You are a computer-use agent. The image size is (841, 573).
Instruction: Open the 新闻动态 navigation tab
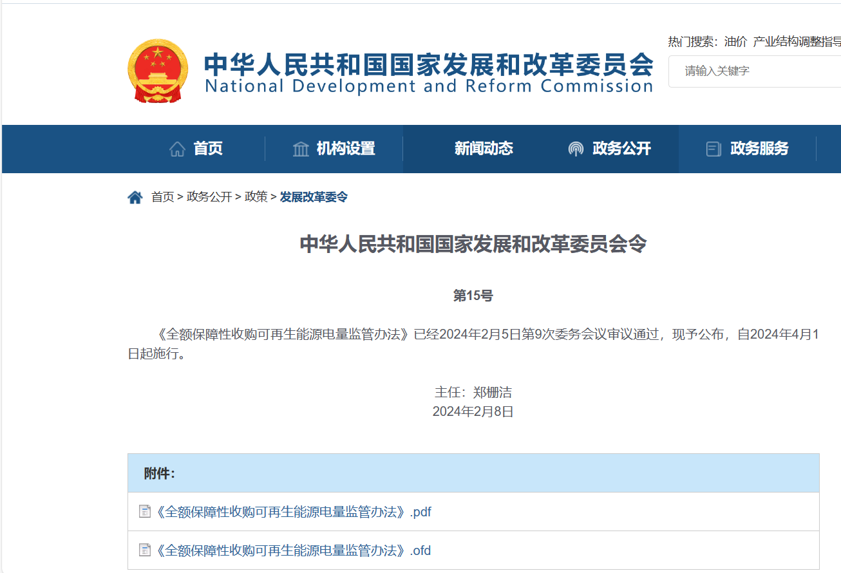[472, 149]
